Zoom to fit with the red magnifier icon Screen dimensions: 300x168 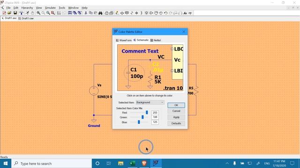pos(53,13)
